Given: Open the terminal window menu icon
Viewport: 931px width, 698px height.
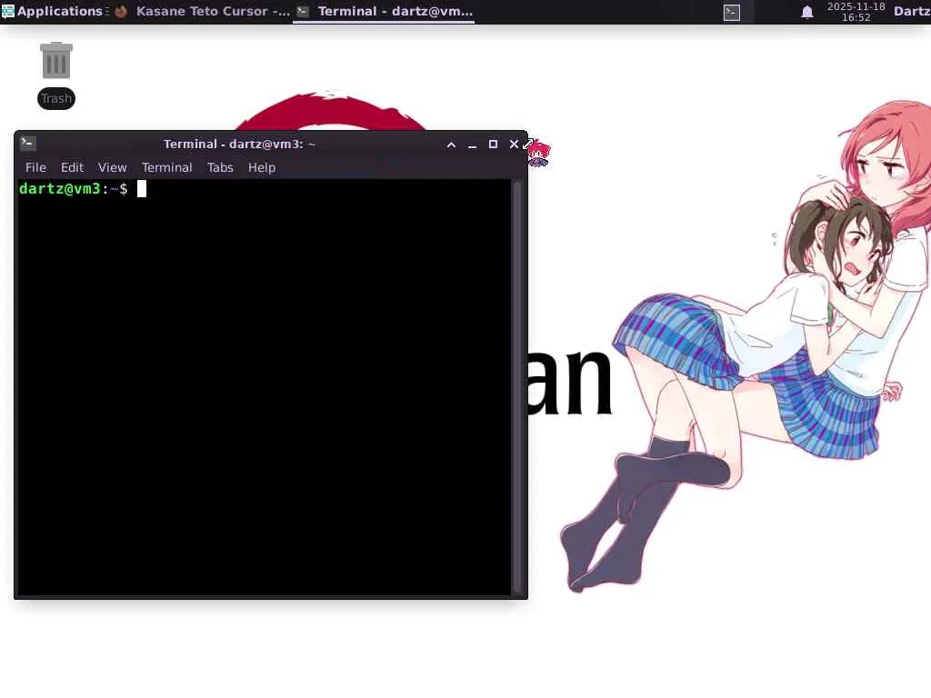Looking at the screenshot, I should (28, 144).
